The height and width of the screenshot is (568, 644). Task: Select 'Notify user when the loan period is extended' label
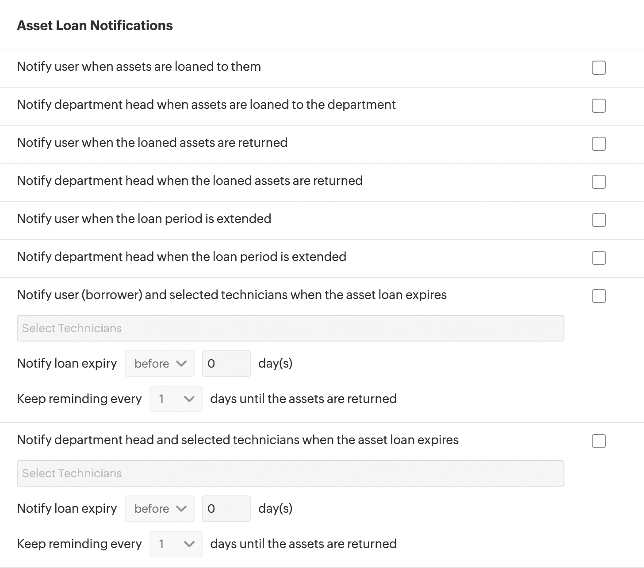(144, 219)
